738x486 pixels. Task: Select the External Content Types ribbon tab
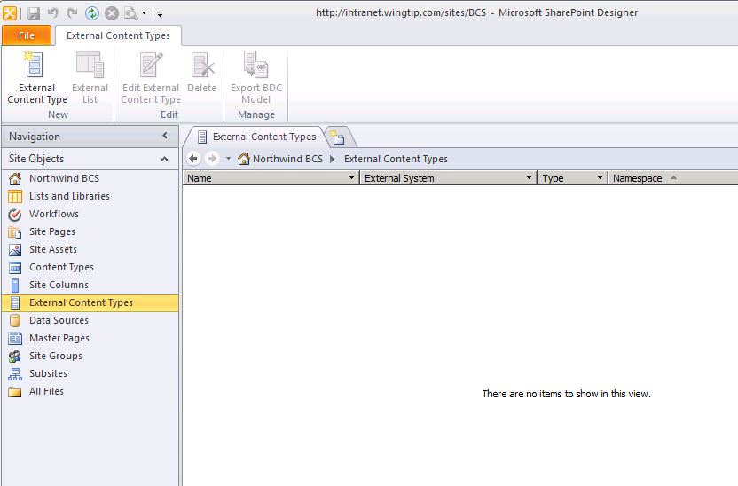[x=118, y=35]
